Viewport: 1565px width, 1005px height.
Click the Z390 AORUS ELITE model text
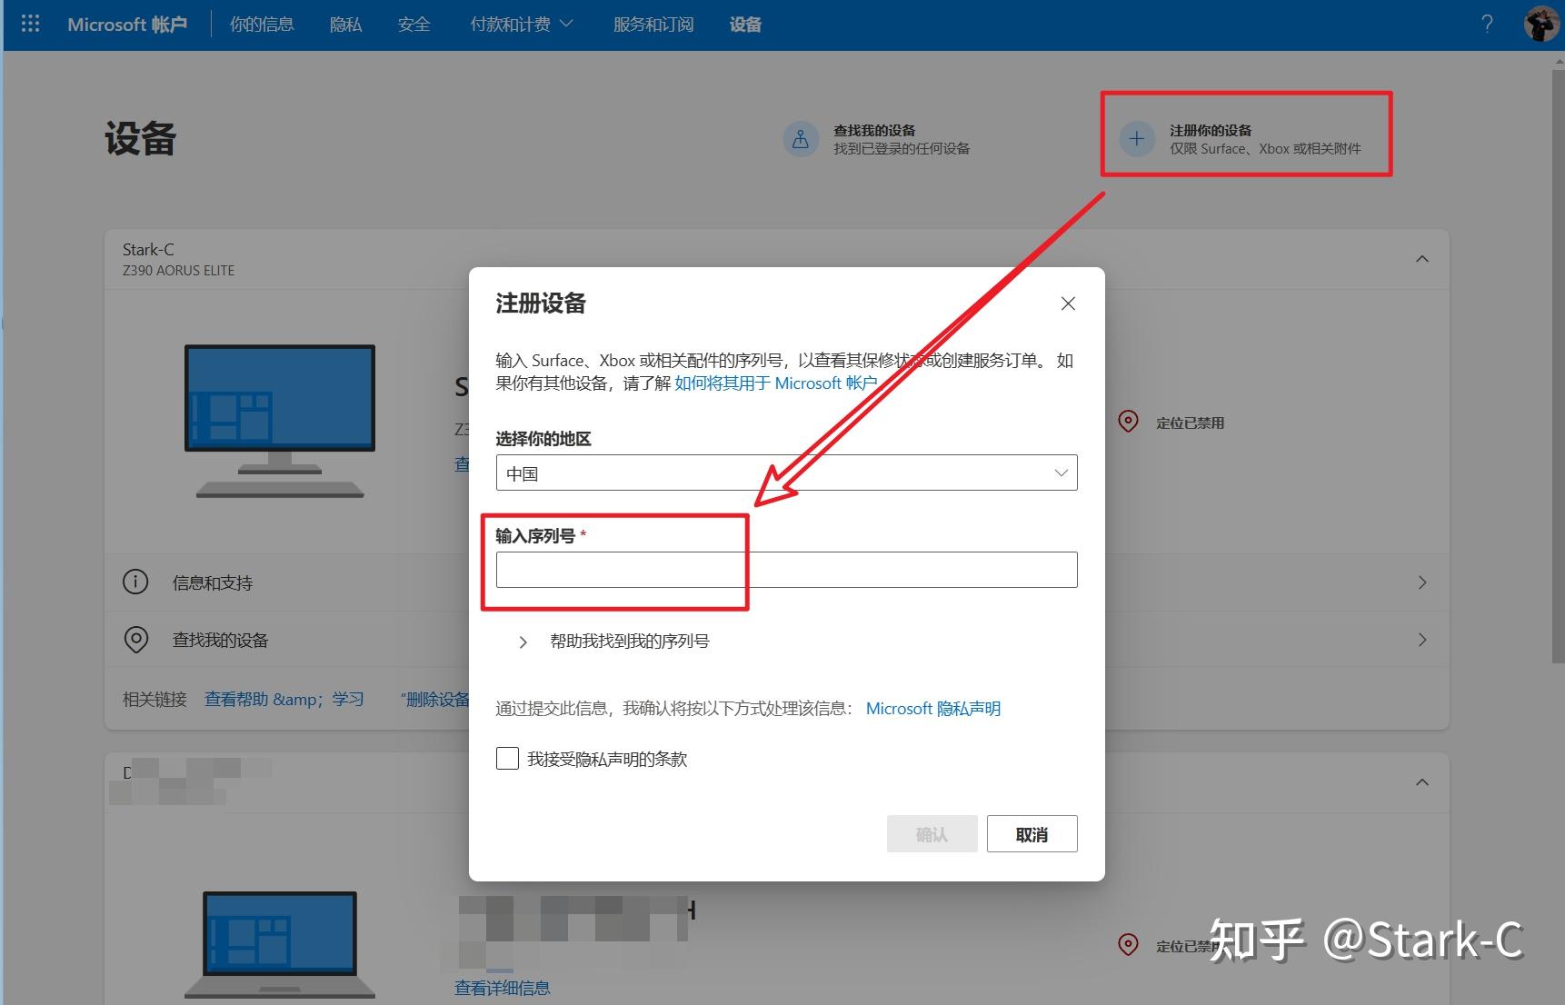coord(178,271)
